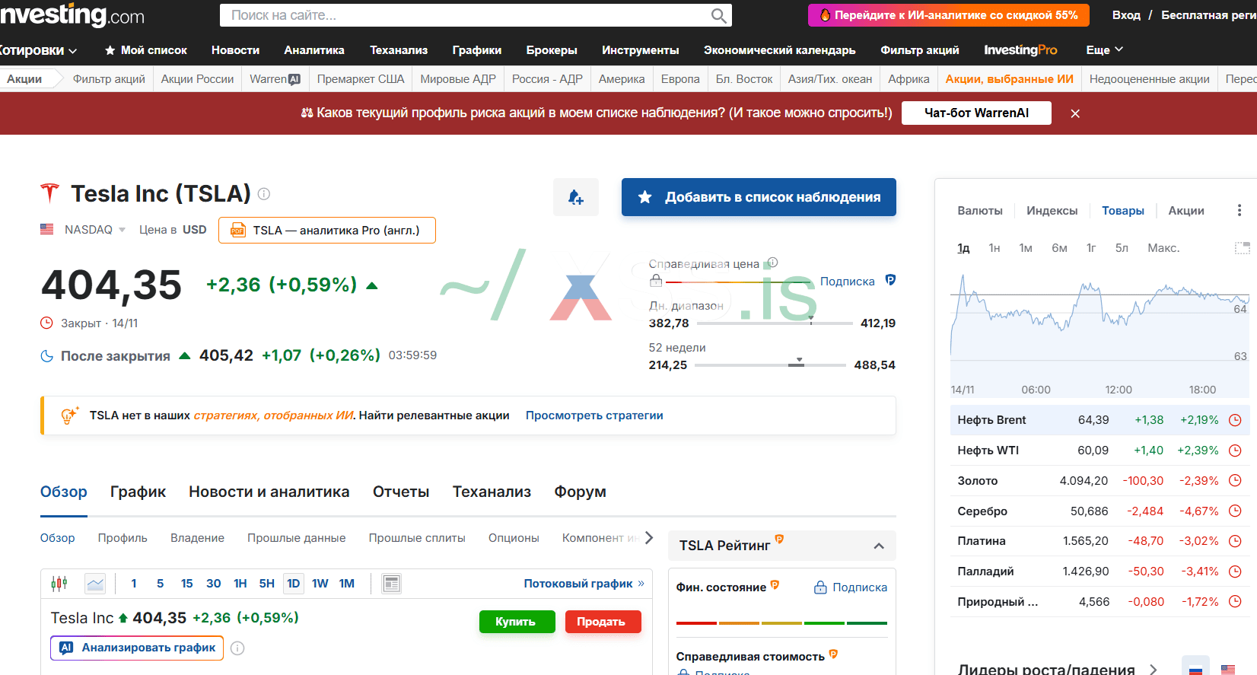Select the Индексы tab in widget
Image resolution: width=1257 pixels, height=675 pixels.
1052,211
